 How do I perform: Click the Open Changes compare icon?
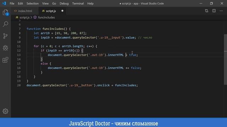coord(206,11)
